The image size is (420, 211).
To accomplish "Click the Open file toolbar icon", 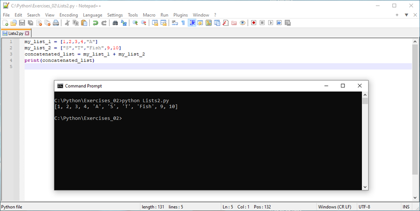I will click(13, 23).
